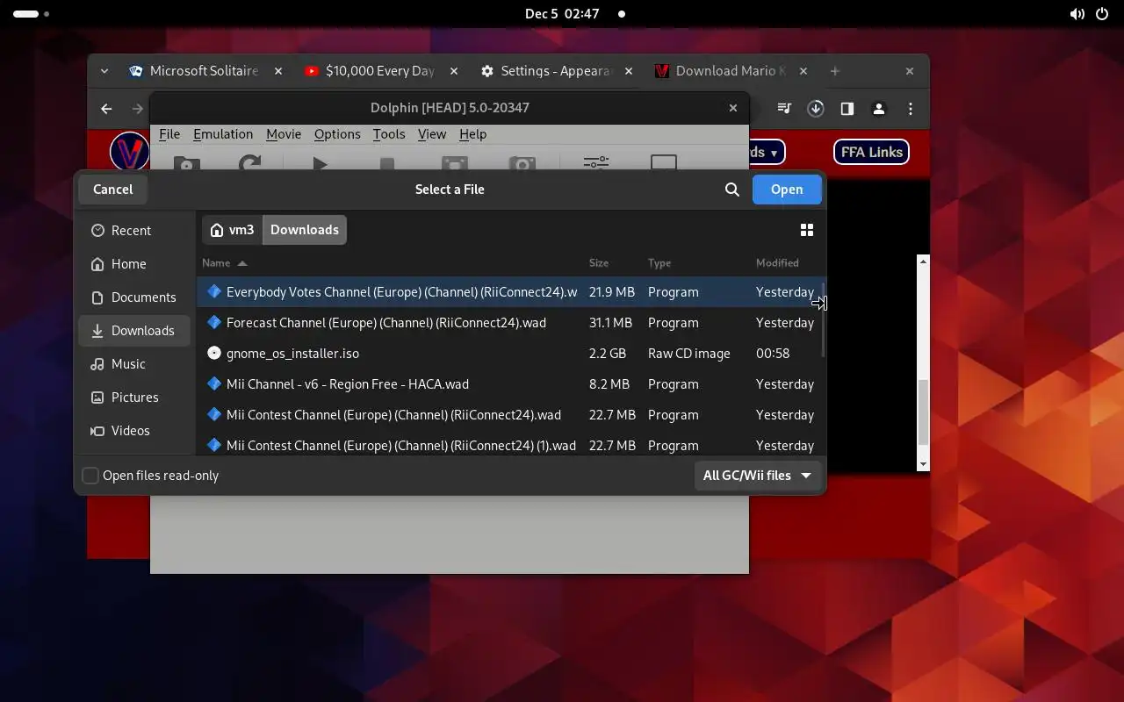Click the Documents icon in sidebar
The width and height of the screenshot is (1124, 702).
97,297
